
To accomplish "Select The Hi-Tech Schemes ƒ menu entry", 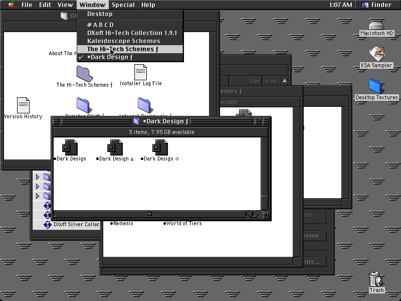I will tap(130, 49).
